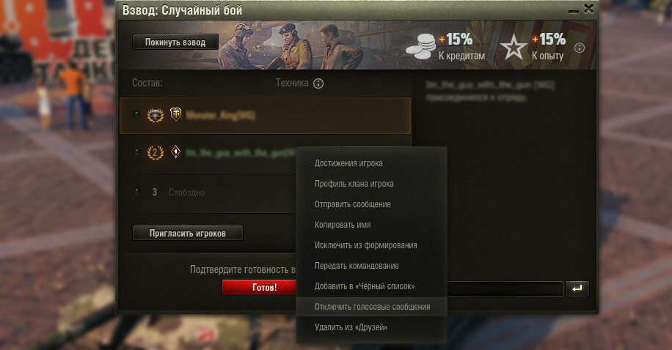Click the Покинуть взвод button

[x=175, y=42]
